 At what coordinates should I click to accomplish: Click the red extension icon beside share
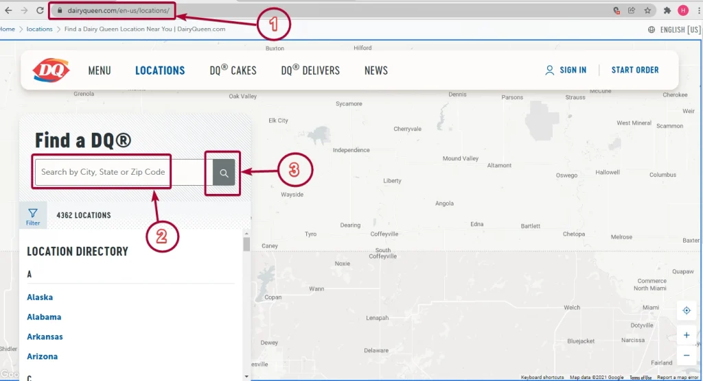(x=616, y=10)
